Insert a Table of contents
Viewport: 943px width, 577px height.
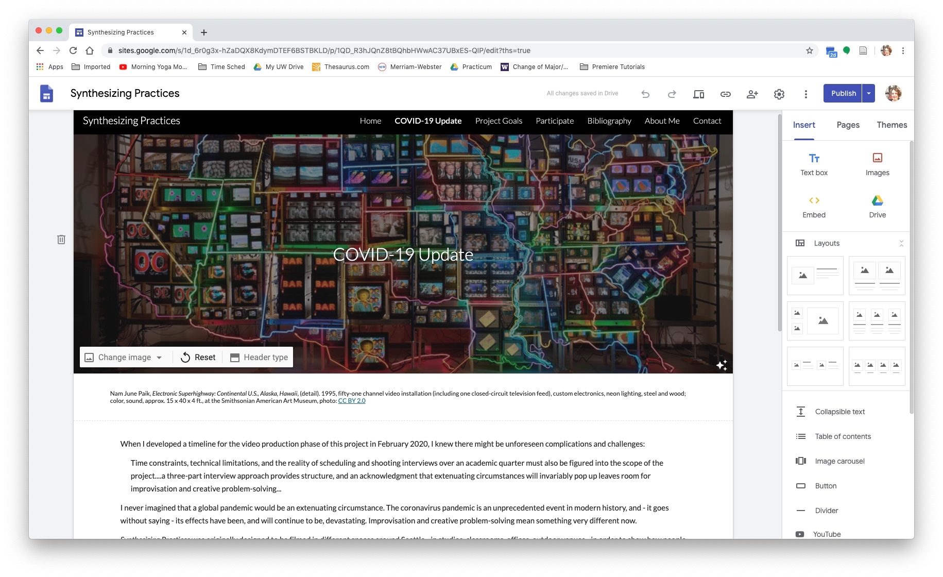[x=842, y=436]
